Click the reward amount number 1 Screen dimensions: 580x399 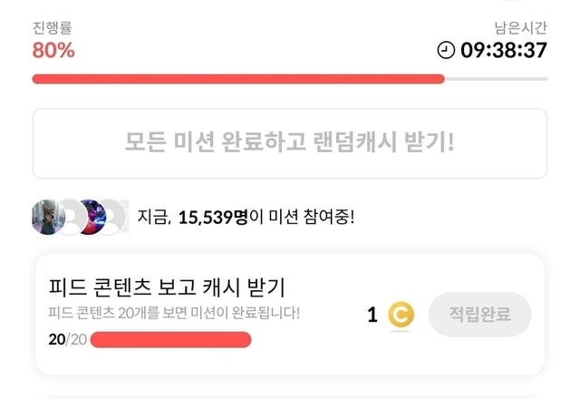372,315
